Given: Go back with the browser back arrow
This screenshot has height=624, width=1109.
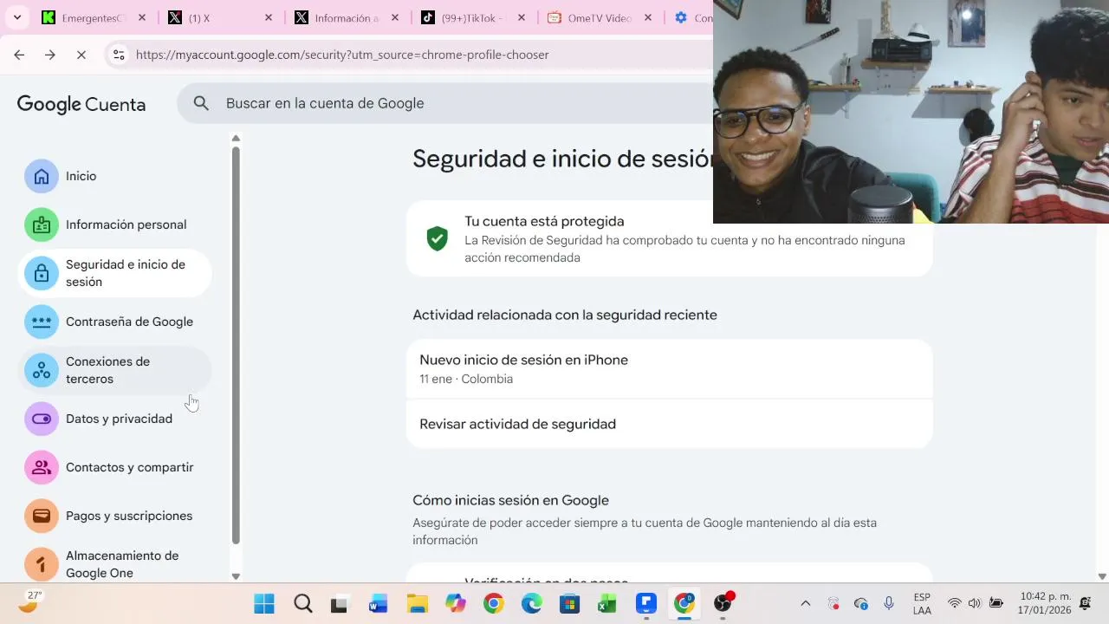Looking at the screenshot, I should 19,55.
